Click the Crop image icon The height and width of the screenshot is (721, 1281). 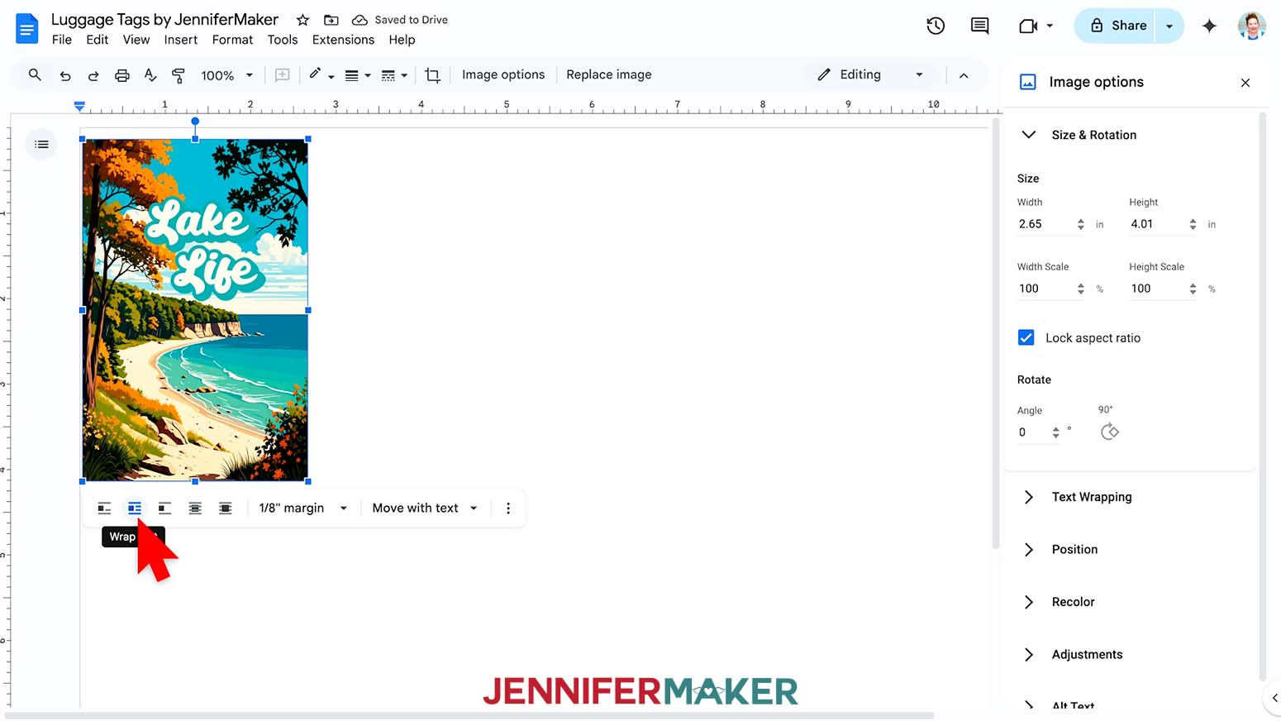432,75
